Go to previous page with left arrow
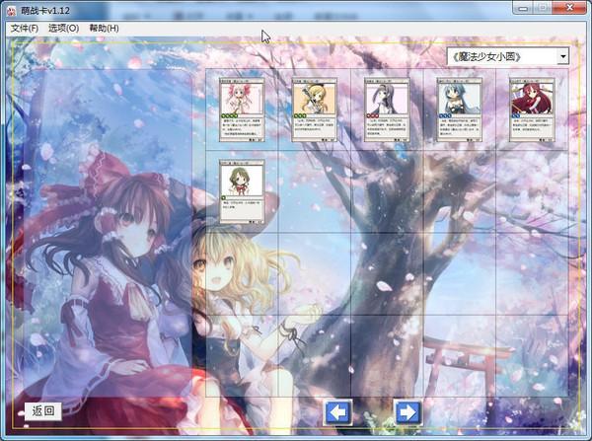 pyautogui.click(x=337, y=412)
